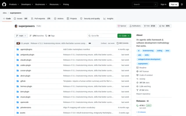Focus the Go to file field
Screen dimensions: 186x116
click(102, 36)
